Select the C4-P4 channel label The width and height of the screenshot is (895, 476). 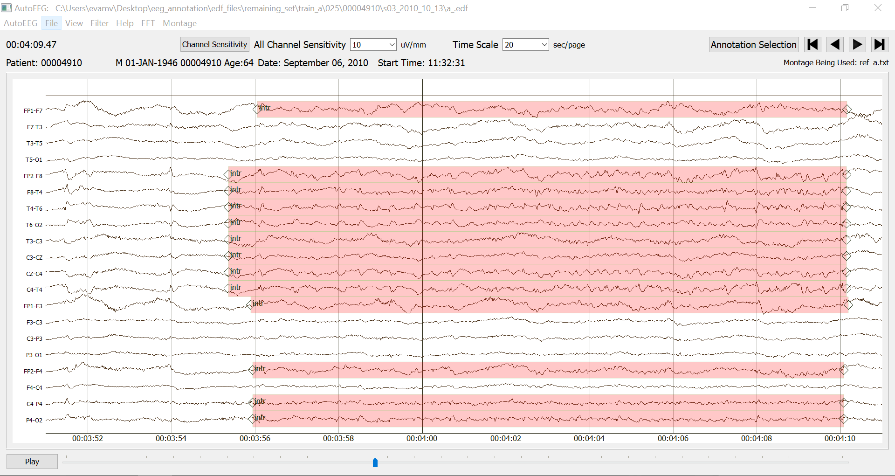click(34, 404)
